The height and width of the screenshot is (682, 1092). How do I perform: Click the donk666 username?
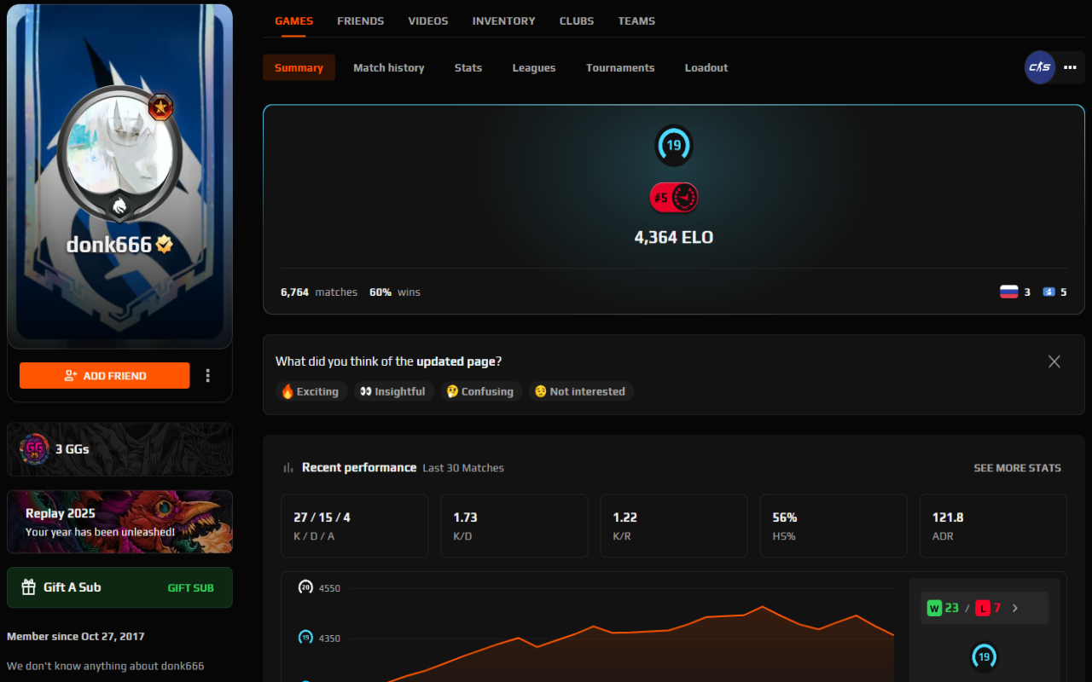(x=109, y=245)
